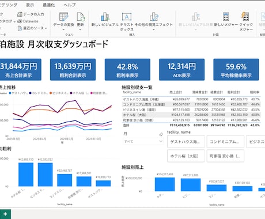Click the facility_name table column header
Screen dimensions: 265x219
132,92
